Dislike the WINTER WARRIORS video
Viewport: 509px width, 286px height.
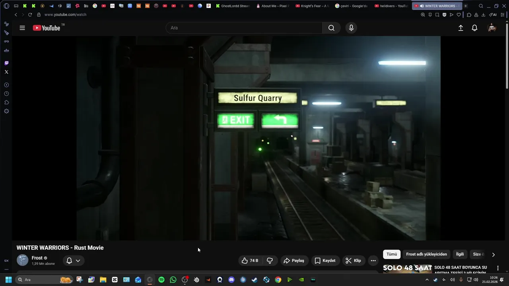pyautogui.click(x=270, y=261)
